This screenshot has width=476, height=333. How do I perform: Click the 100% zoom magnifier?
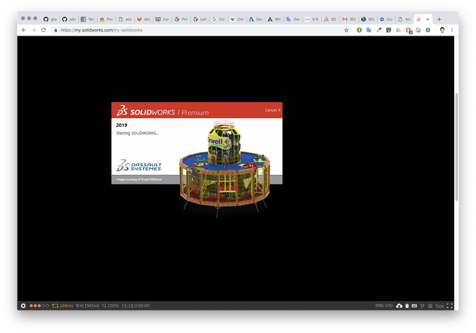pyautogui.click(x=110, y=306)
